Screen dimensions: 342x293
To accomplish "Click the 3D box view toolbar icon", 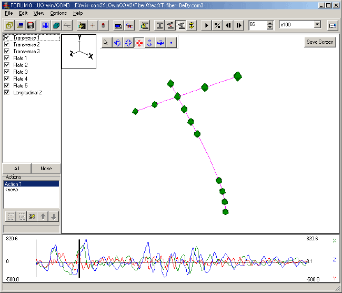I will click(x=56, y=25).
